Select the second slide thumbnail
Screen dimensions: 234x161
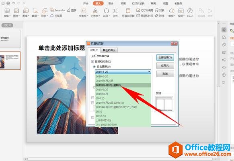(x=10, y=61)
